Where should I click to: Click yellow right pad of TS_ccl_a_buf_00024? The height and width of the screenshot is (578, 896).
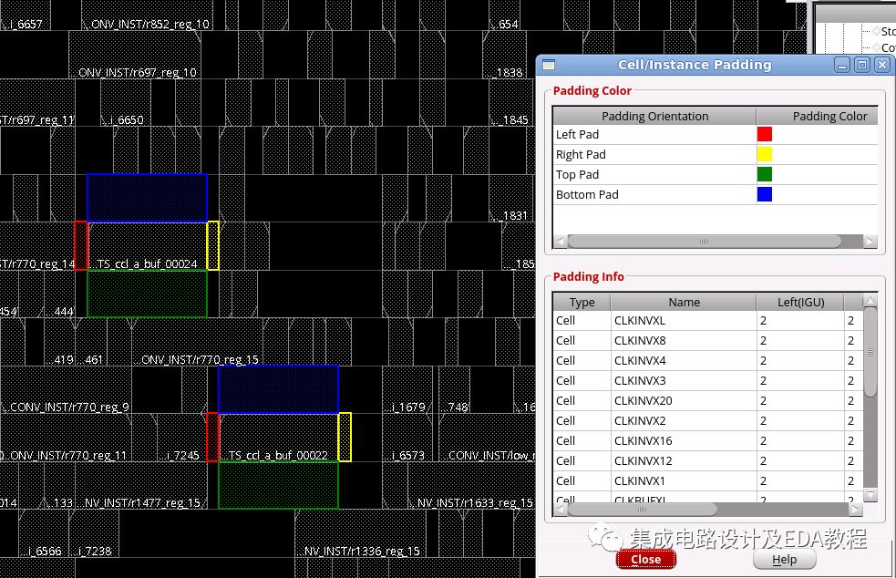[213, 246]
